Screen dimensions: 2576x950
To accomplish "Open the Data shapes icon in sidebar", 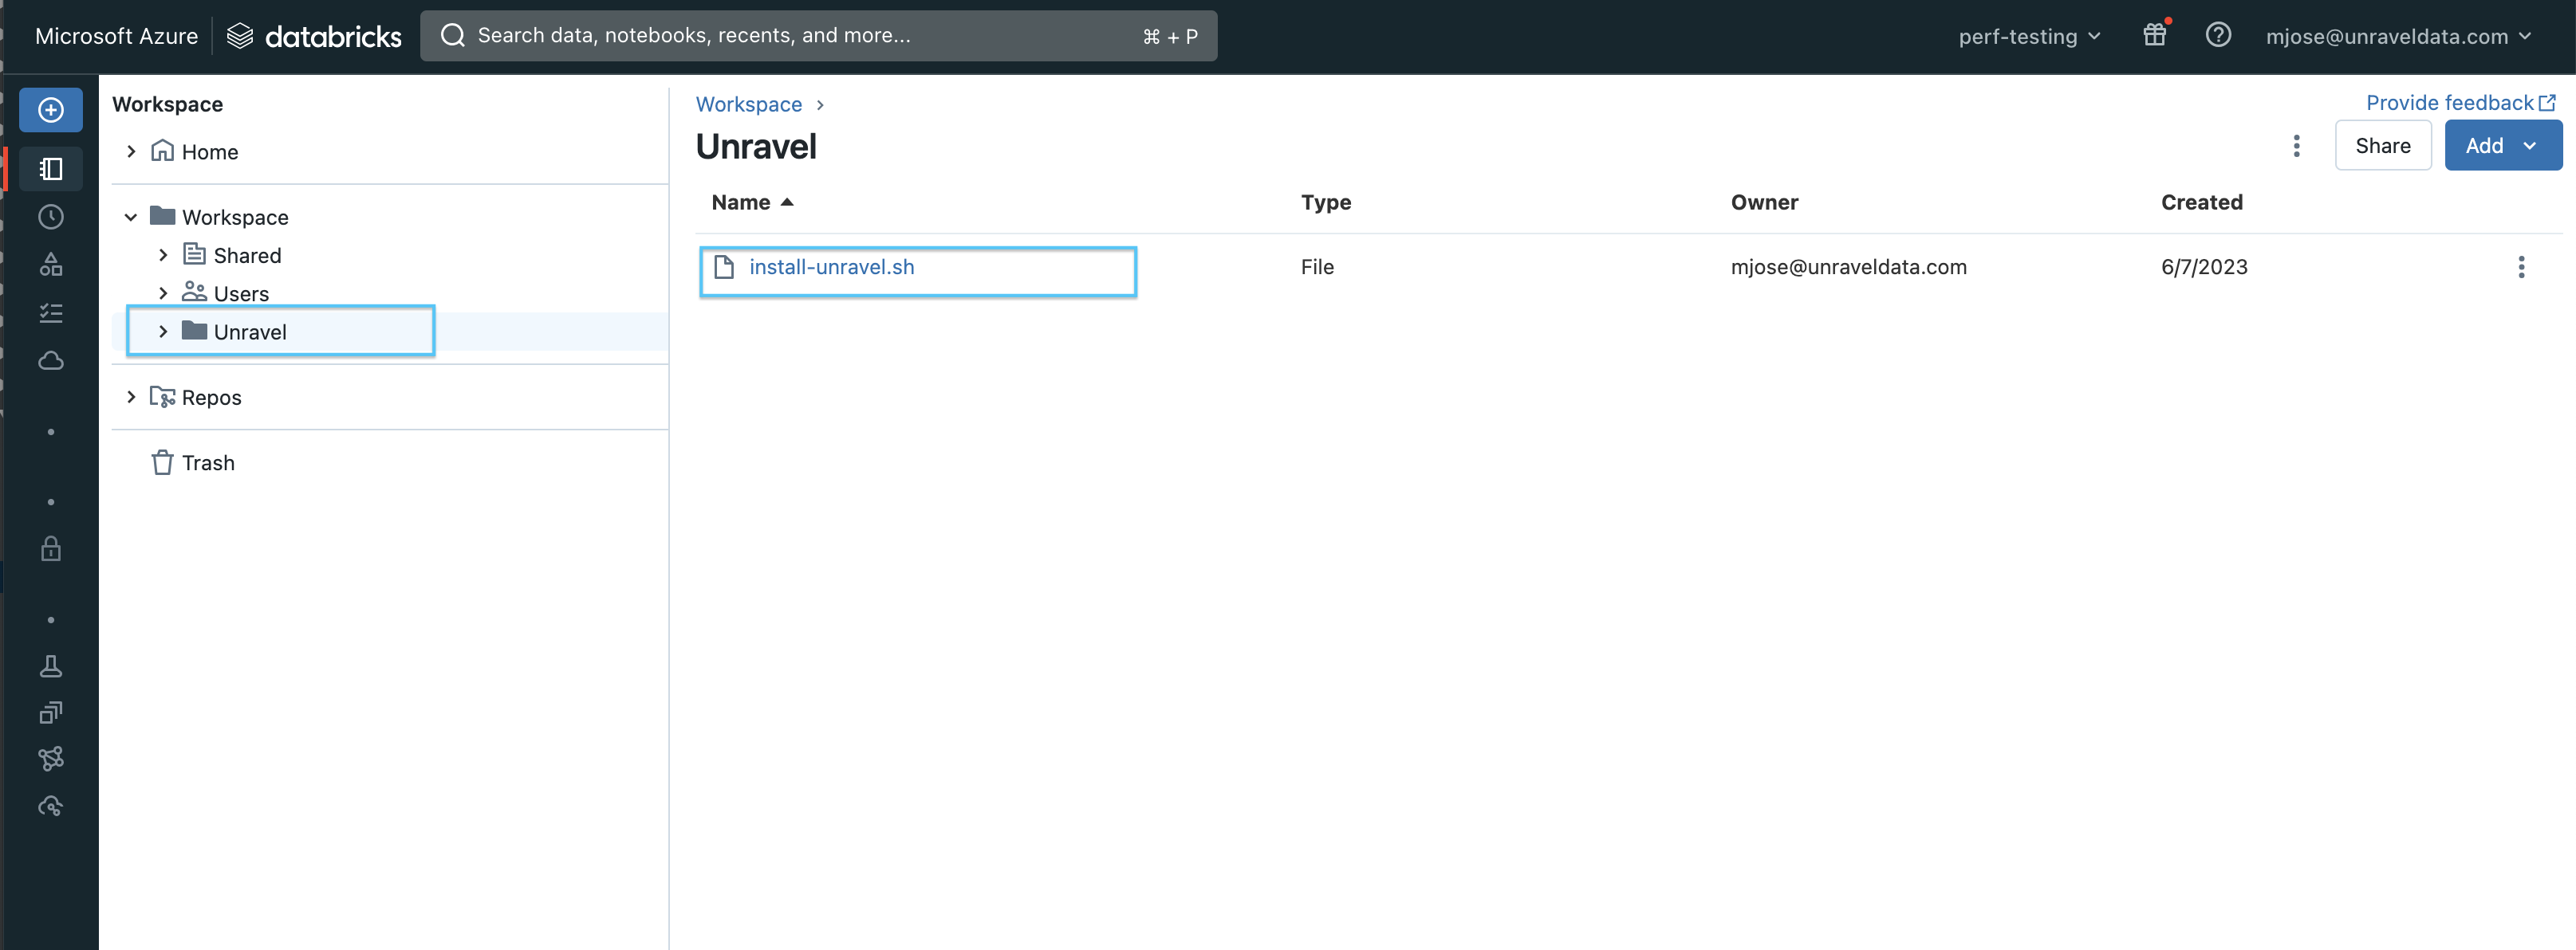I will coord(51,265).
